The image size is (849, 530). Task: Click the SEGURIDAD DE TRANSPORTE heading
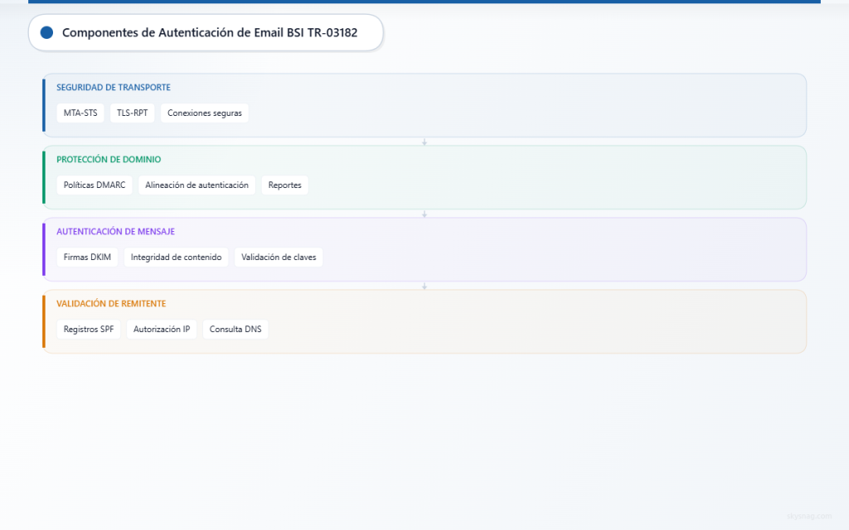pyautogui.click(x=113, y=87)
